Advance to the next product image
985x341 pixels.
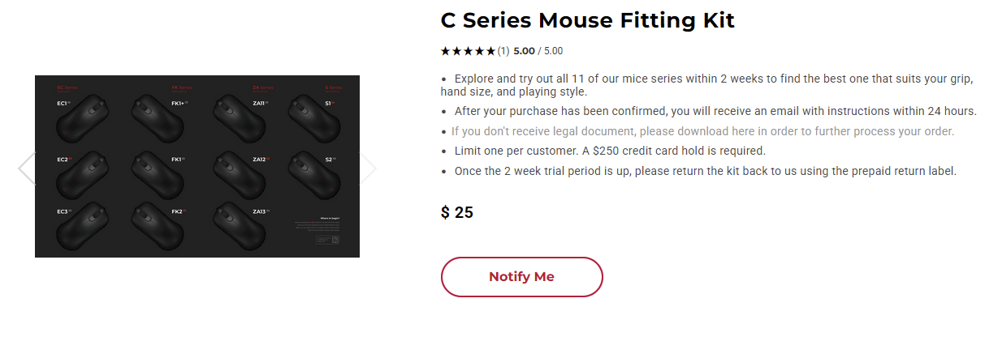[368, 168]
